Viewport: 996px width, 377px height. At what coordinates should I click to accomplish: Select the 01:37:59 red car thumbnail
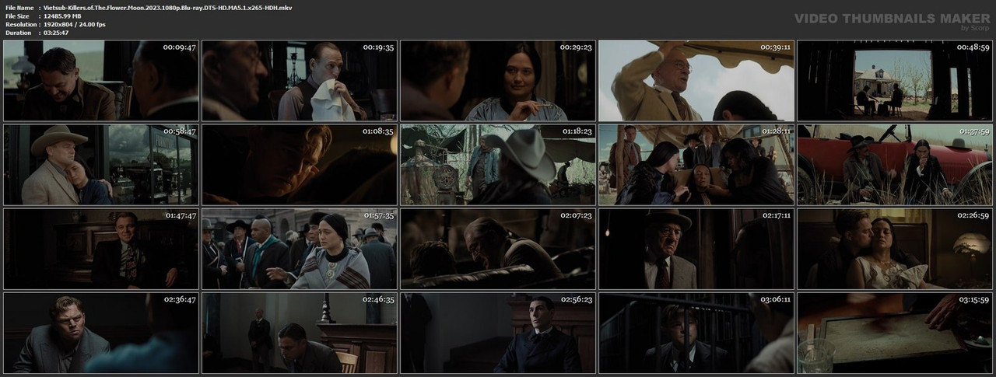[895, 165]
